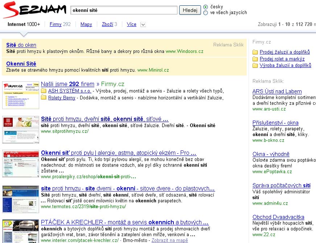Open Správa počítačových sítí ad link
This screenshot has height=243, width=316.
pyautogui.click(x=281, y=185)
